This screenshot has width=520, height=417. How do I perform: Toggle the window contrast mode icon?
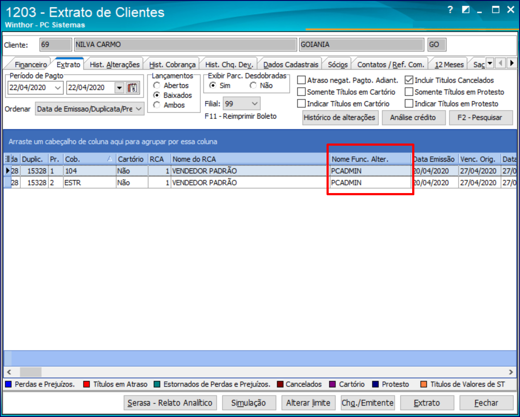[x=466, y=10]
